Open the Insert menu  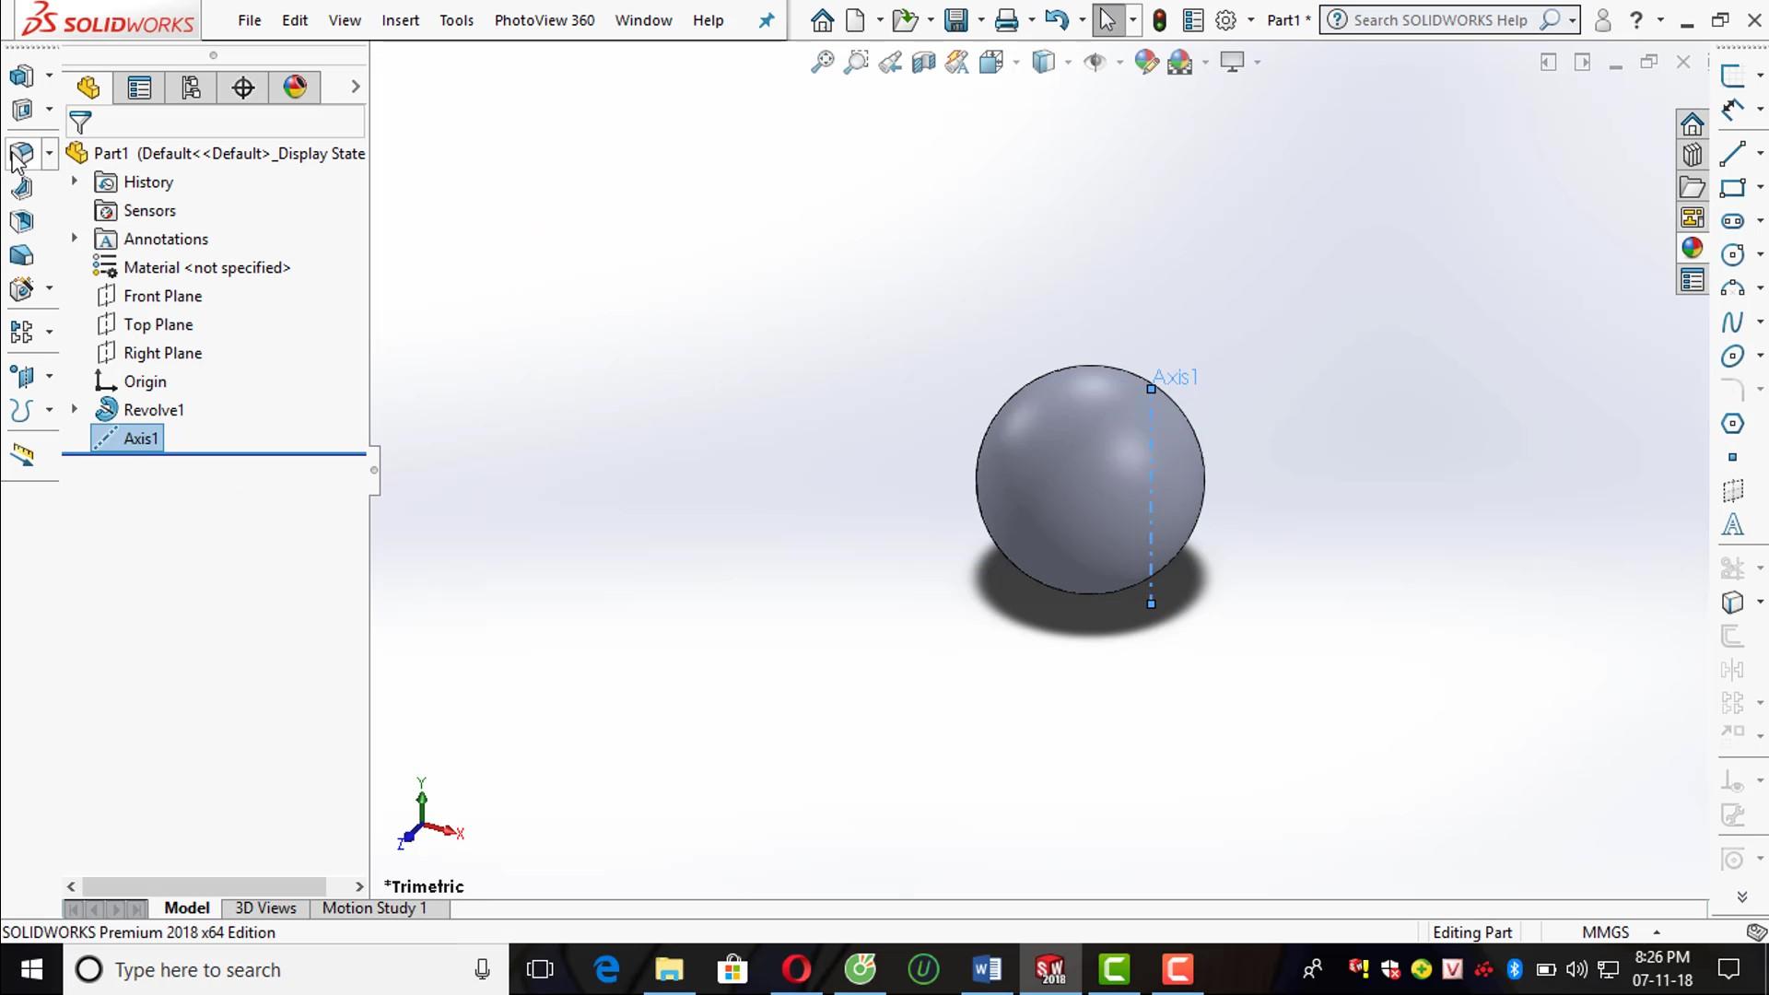tap(400, 20)
